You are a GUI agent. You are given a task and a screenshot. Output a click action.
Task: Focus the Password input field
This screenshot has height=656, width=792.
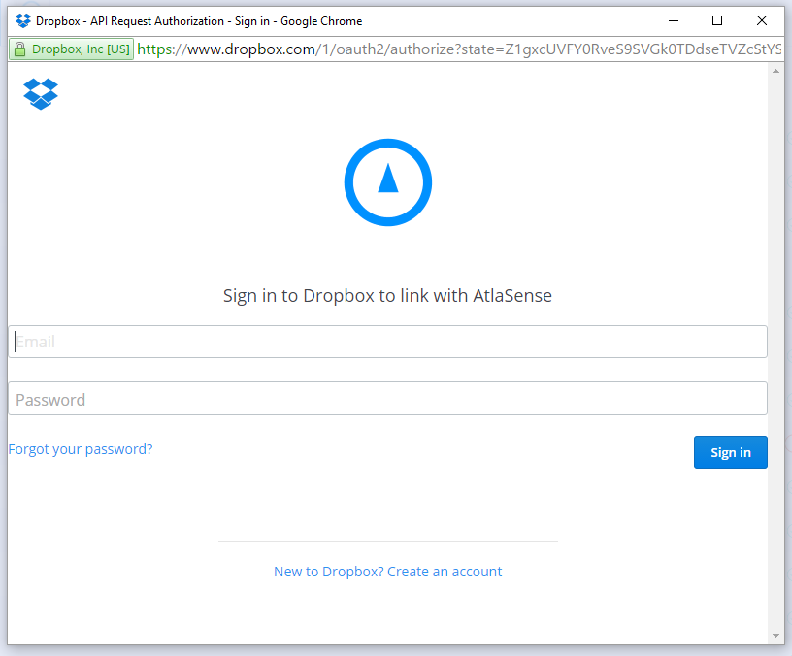click(x=388, y=399)
